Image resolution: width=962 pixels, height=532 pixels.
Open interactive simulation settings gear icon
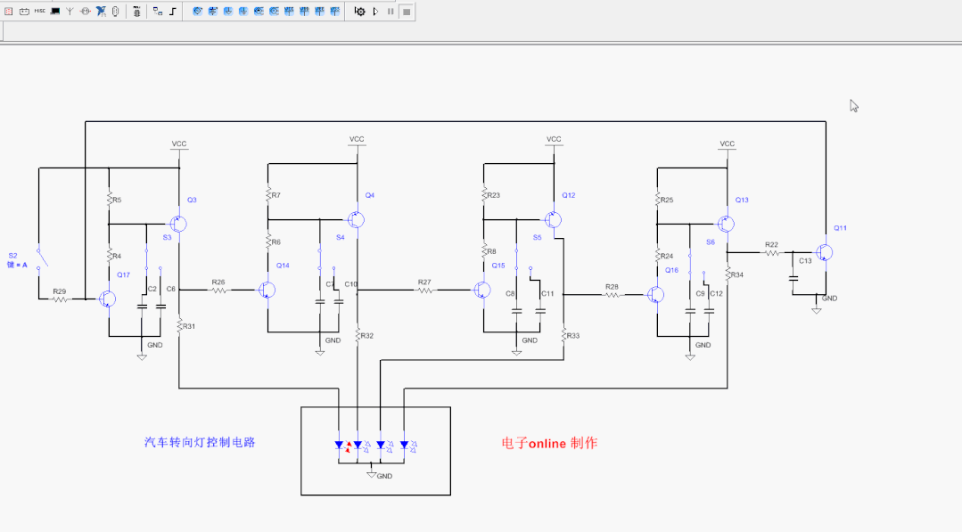tap(359, 12)
